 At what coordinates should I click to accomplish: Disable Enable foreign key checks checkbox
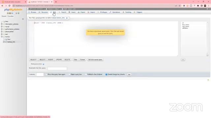click(106, 74)
